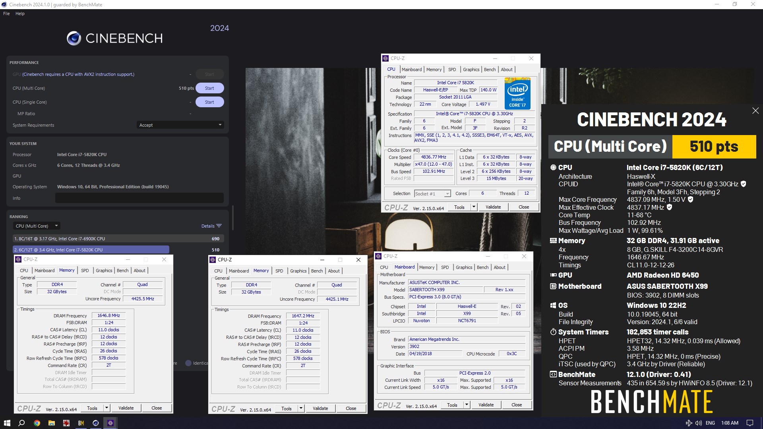This screenshot has height=429, width=763.
Task: Start the CPU (Multi Core) benchmark
Action: click(209, 88)
